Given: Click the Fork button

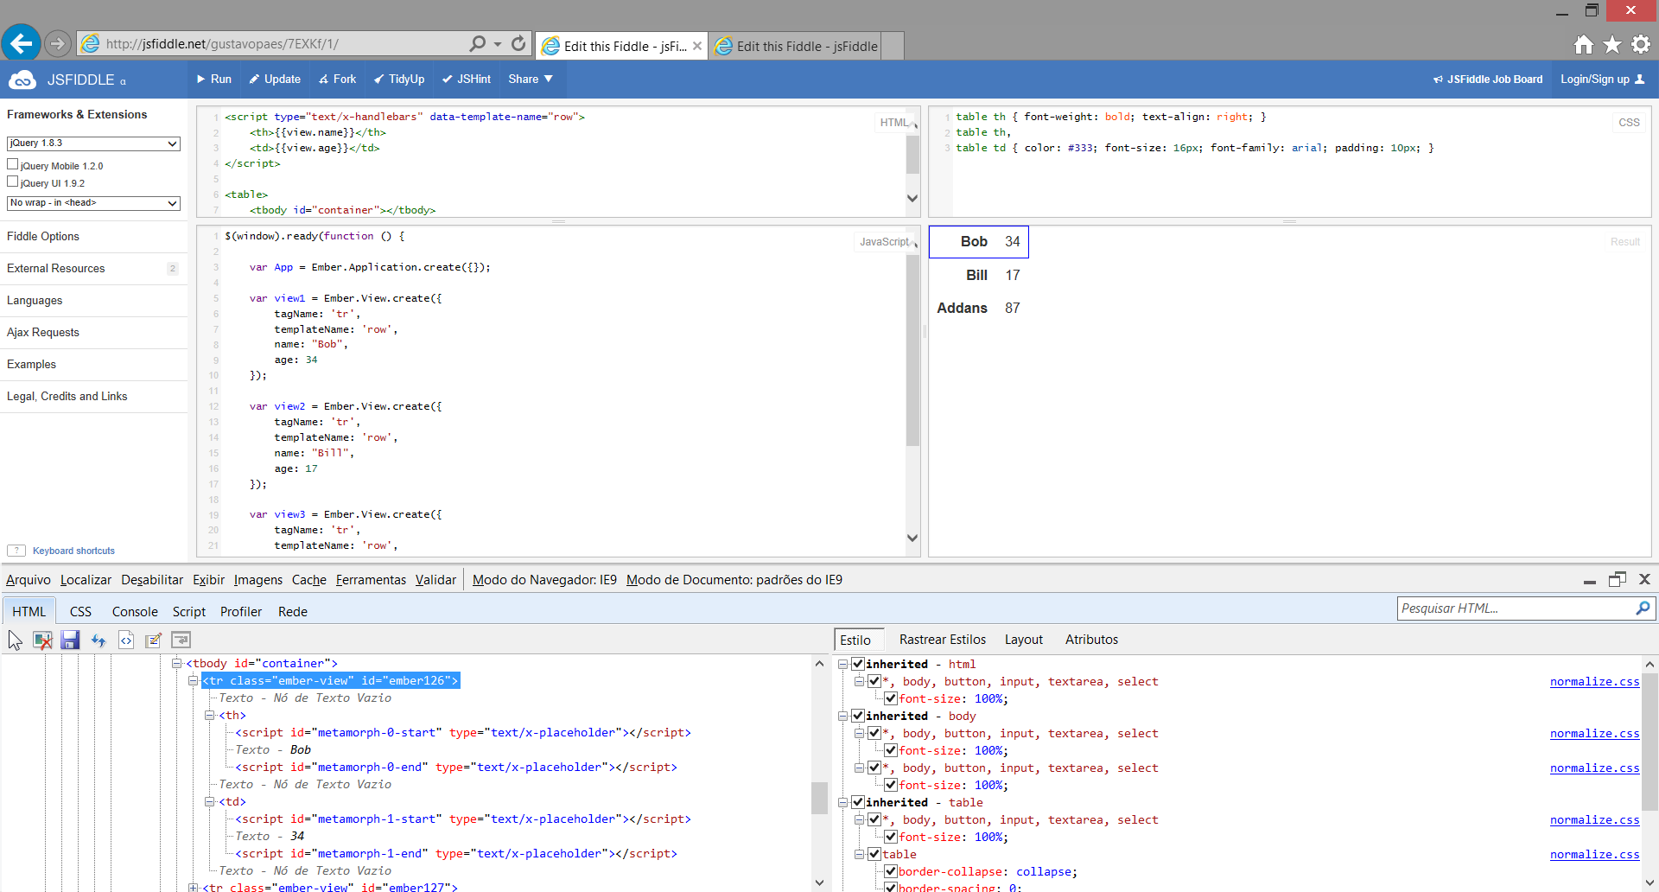Looking at the screenshot, I should coord(337,80).
